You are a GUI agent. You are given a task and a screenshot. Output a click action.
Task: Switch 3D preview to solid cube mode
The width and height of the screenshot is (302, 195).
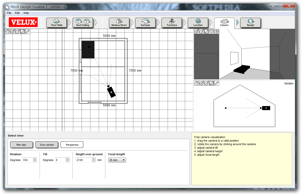click(x=212, y=31)
